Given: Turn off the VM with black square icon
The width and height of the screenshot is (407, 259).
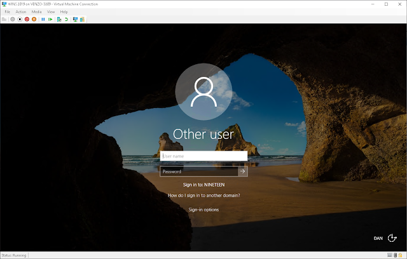Looking at the screenshot, I should 20,20.
